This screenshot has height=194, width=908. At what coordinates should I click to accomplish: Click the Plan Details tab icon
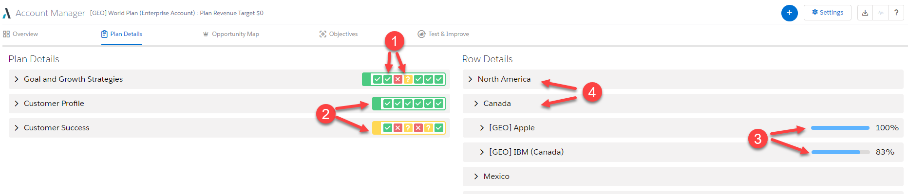coord(104,34)
